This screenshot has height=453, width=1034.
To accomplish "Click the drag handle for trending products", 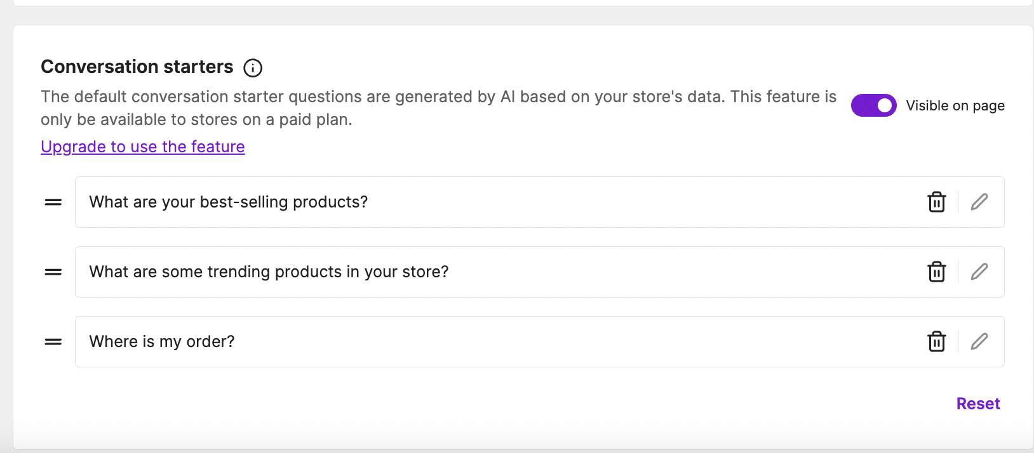I will pos(53,272).
